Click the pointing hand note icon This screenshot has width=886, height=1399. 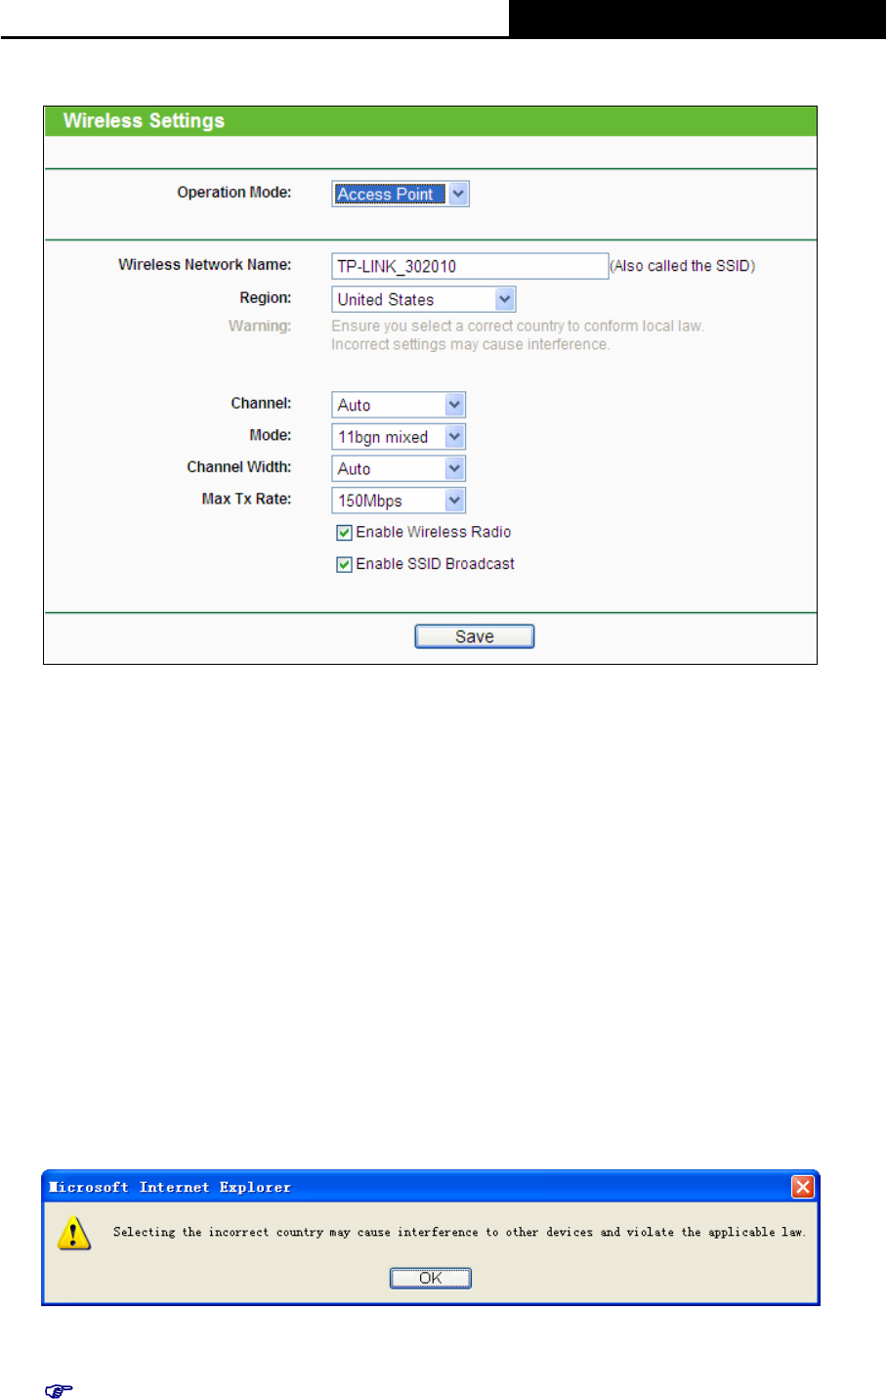[60, 1390]
